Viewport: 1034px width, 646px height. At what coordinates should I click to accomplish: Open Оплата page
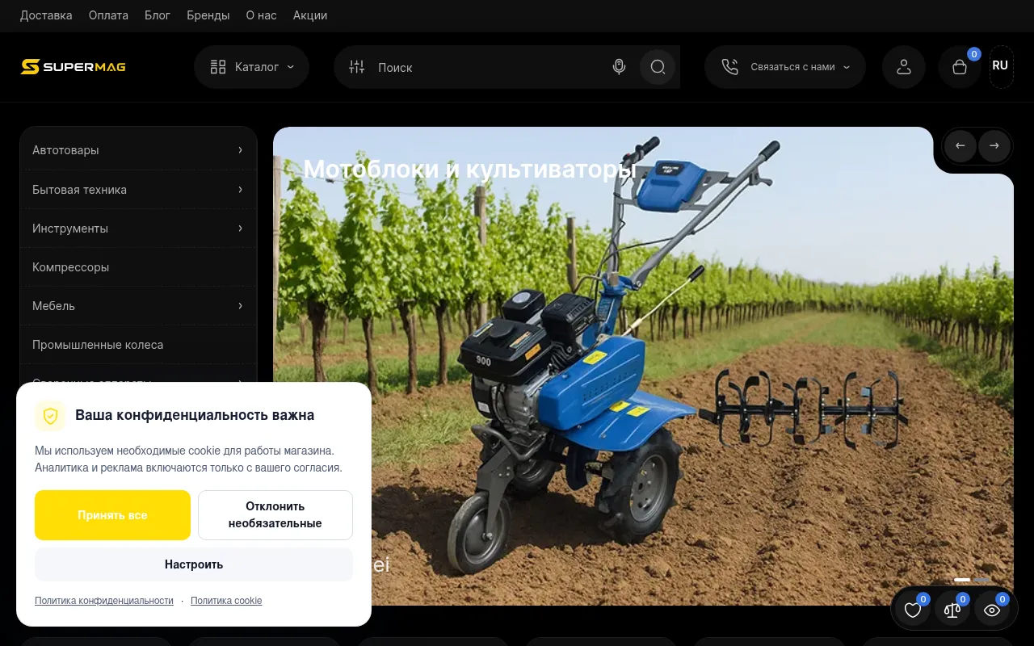[108, 15]
